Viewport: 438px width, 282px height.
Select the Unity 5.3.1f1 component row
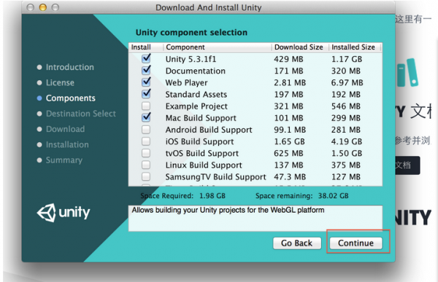pyautogui.click(x=255, y=59)
